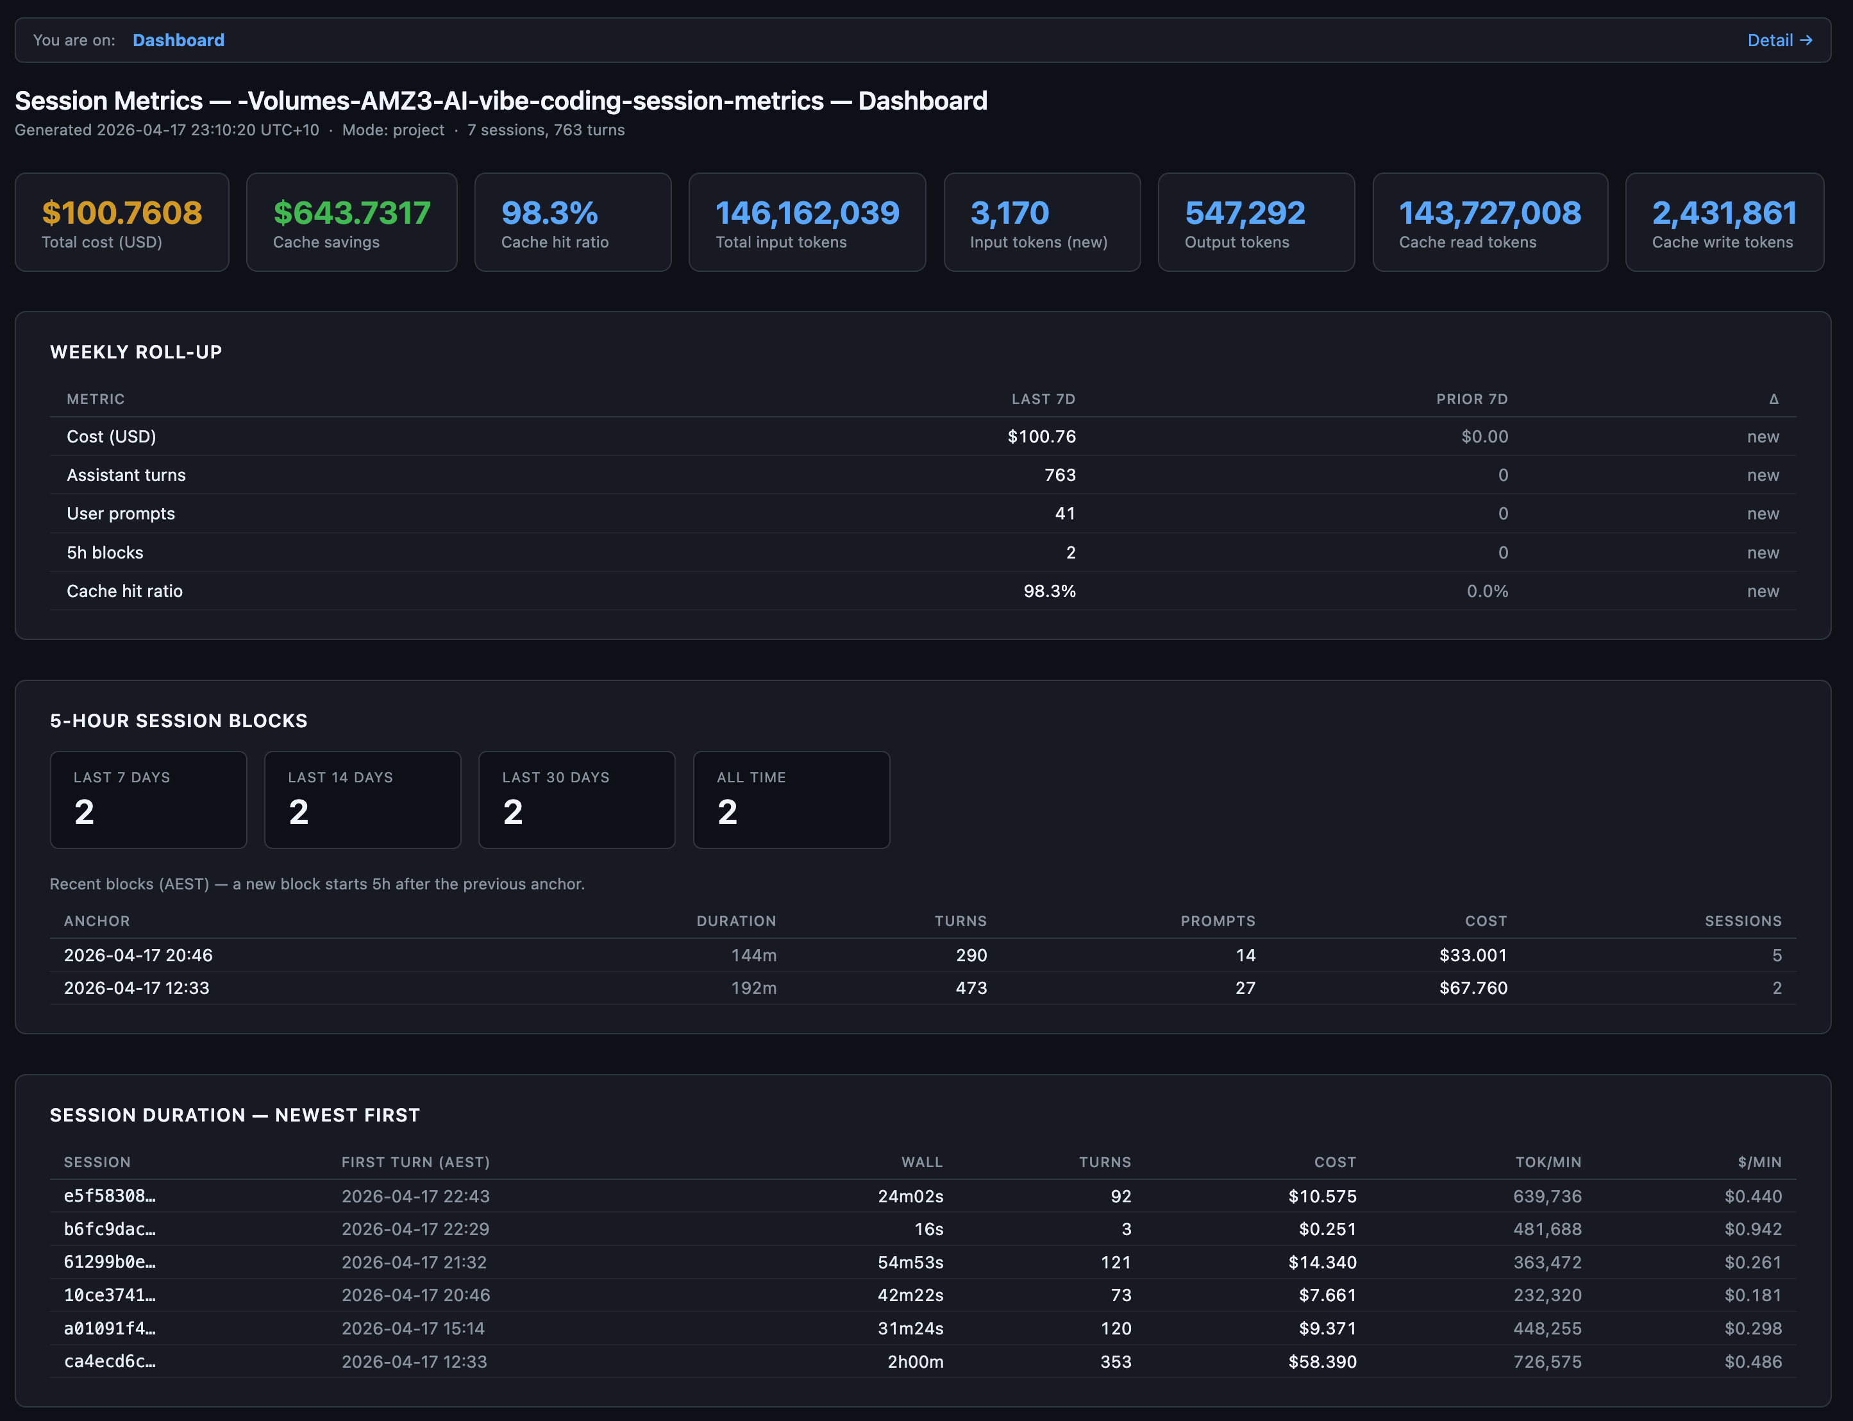Viewport: 1853px width, 1421px height.
Task: Click the Last 14 Days block tile
Action: coord(362,799)
